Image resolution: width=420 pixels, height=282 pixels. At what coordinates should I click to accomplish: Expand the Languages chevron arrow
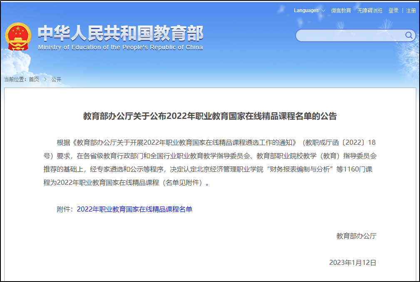pos(323,11)
